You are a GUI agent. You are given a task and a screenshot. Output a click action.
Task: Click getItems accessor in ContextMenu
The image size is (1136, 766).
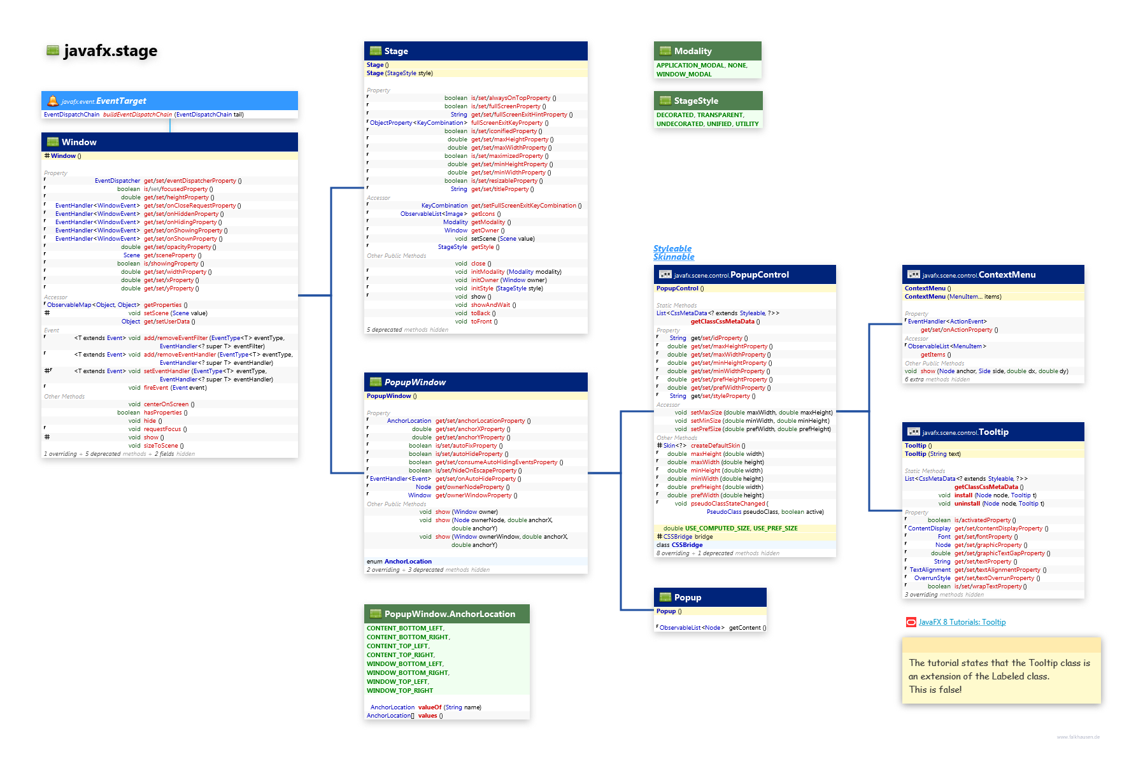(933, 355)
